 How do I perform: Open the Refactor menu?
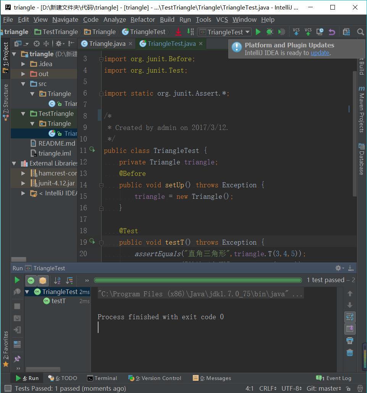(x=143, y=19)
